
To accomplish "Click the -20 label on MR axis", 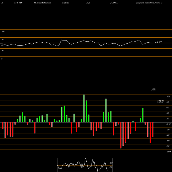I will (168, 130).
